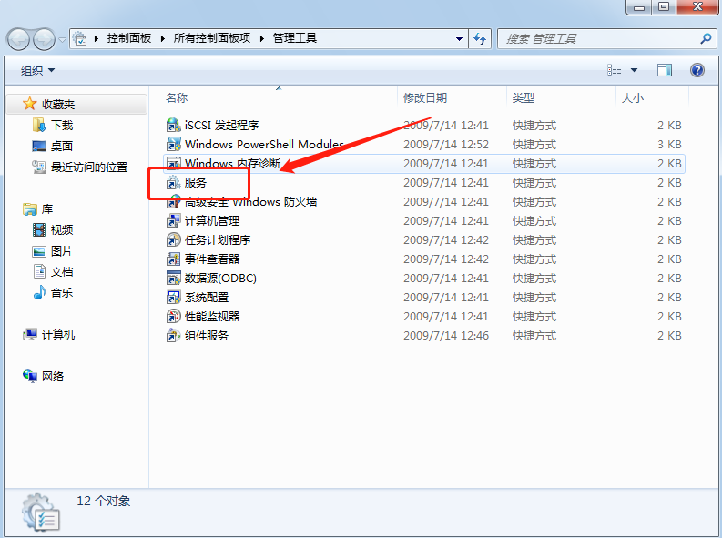Refresh the folder with the refresh button

(x=480, y=38)
